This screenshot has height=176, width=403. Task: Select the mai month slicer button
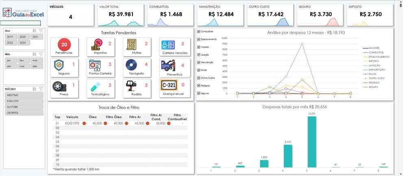click(24, 66)
